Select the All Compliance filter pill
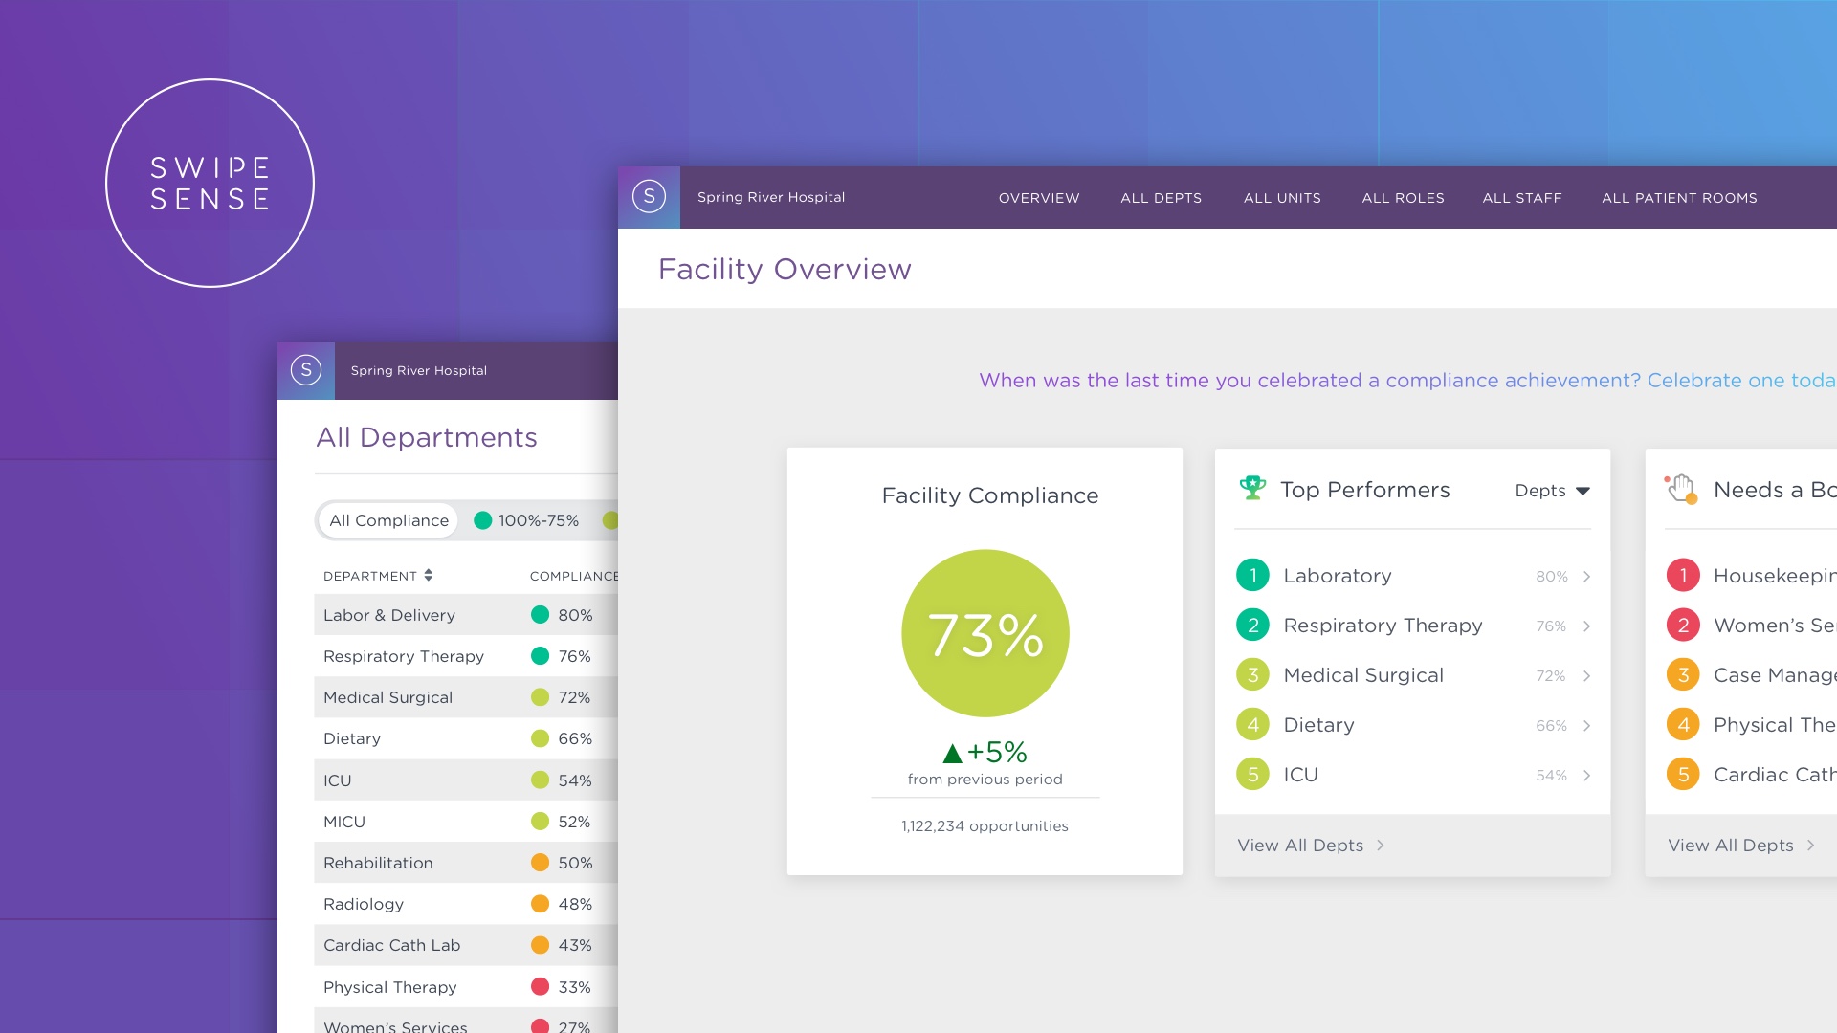1837x1033 pixels. click(x=388, y=520)
